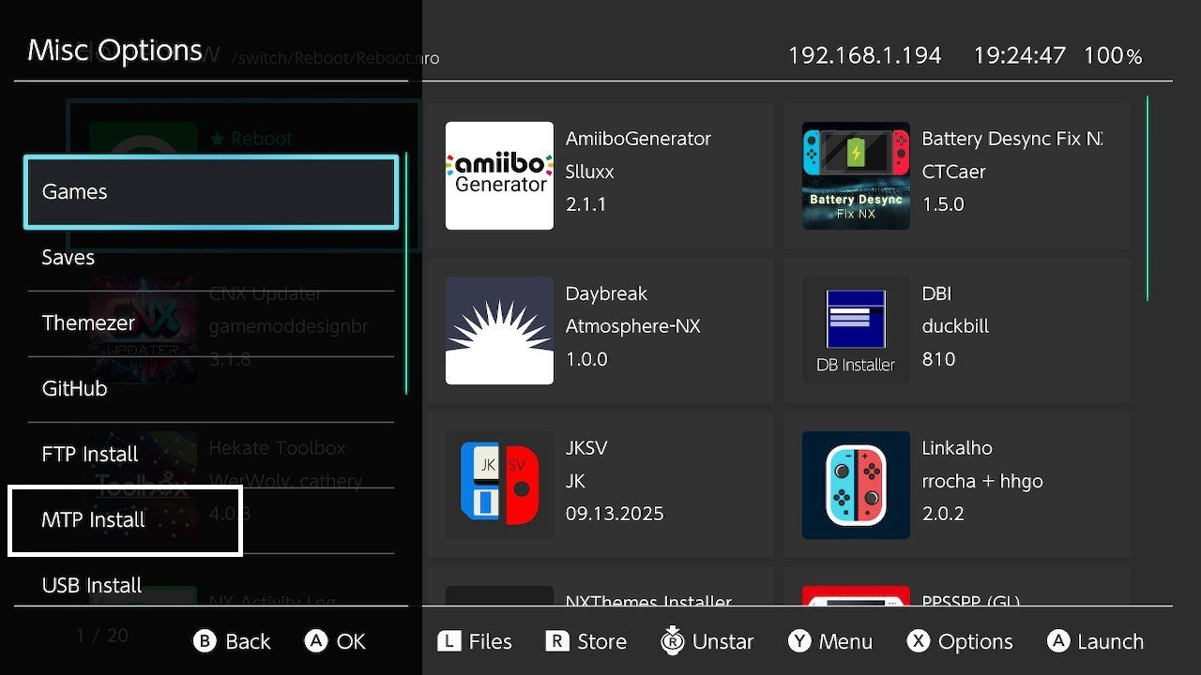Click the author name CTCaer

click(953, 172)
